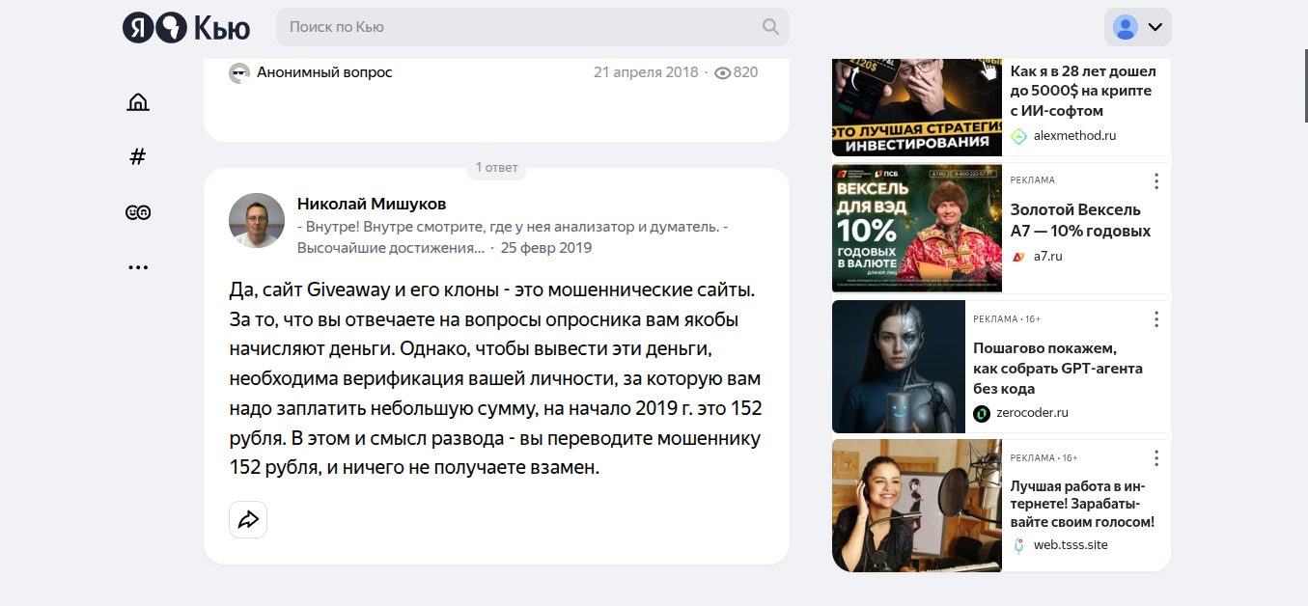Click the communities faces sidebar icon
The image size is (1308, 606).
pos(138,212)
